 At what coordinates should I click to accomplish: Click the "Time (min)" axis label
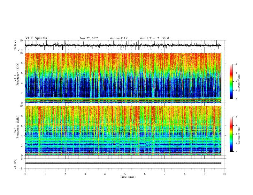tap(128, 177)
